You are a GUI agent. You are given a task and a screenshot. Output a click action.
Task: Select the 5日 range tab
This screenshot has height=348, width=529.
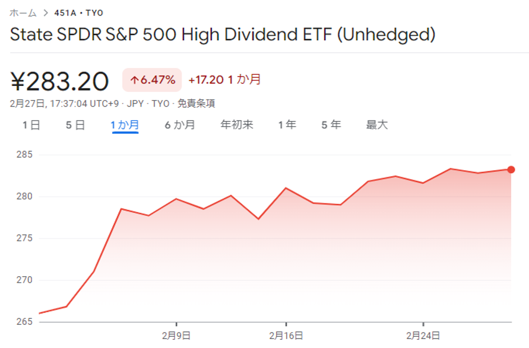75,125
